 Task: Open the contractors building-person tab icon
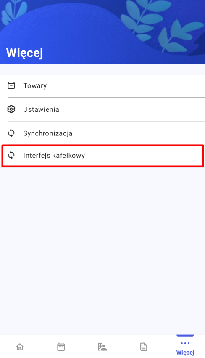[102, 347]
